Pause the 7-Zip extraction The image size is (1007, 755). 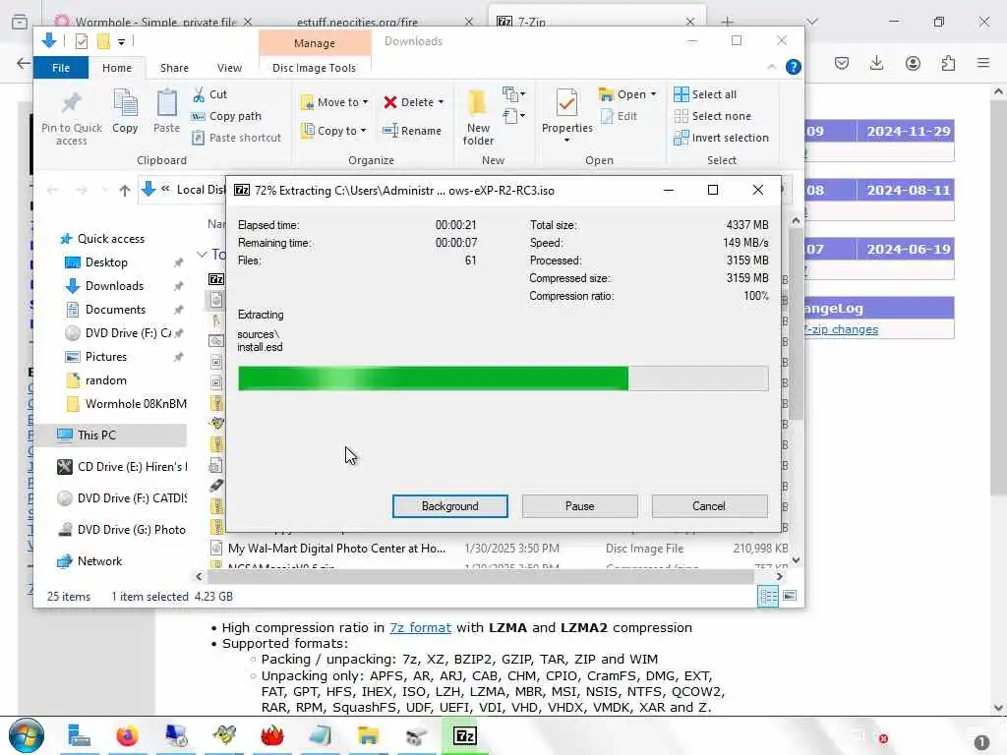pos(579,506)
